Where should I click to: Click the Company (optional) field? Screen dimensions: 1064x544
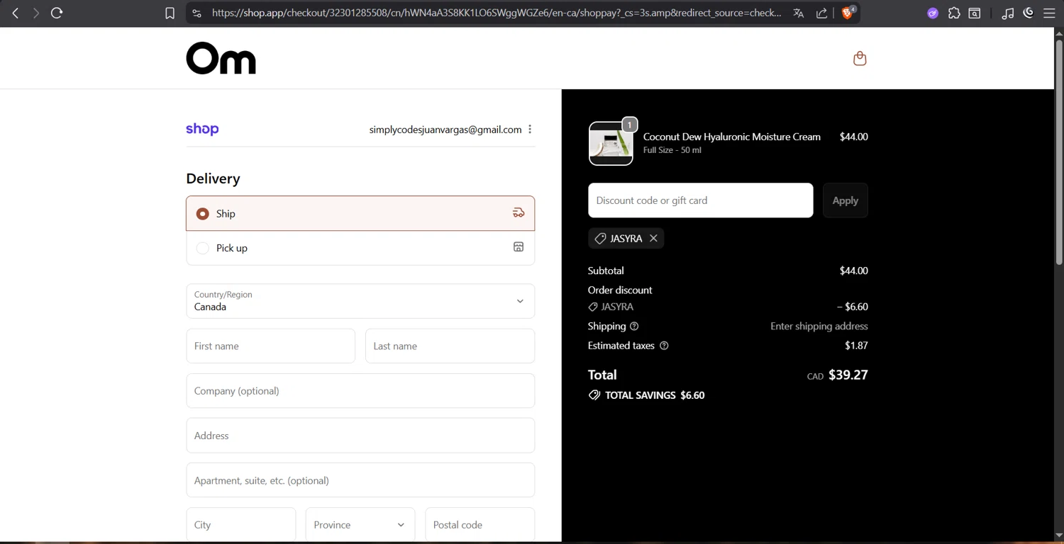[360, 390]
